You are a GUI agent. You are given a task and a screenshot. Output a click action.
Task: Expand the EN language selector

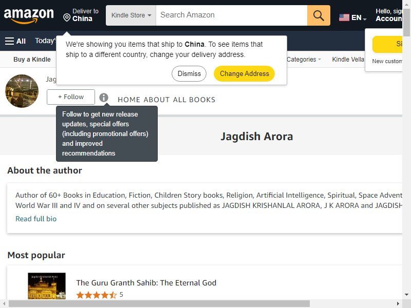[359, 18]
